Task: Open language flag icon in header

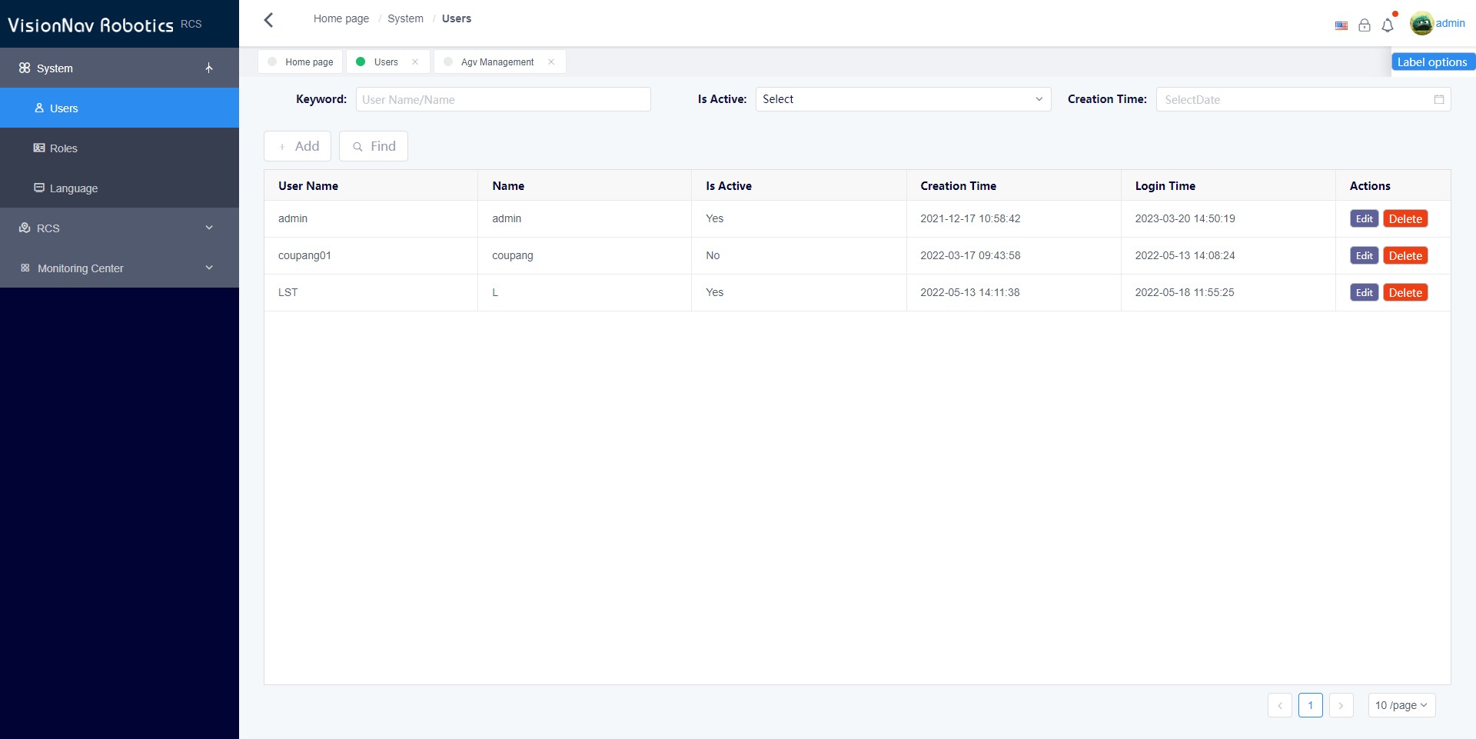Action: 1341,25
